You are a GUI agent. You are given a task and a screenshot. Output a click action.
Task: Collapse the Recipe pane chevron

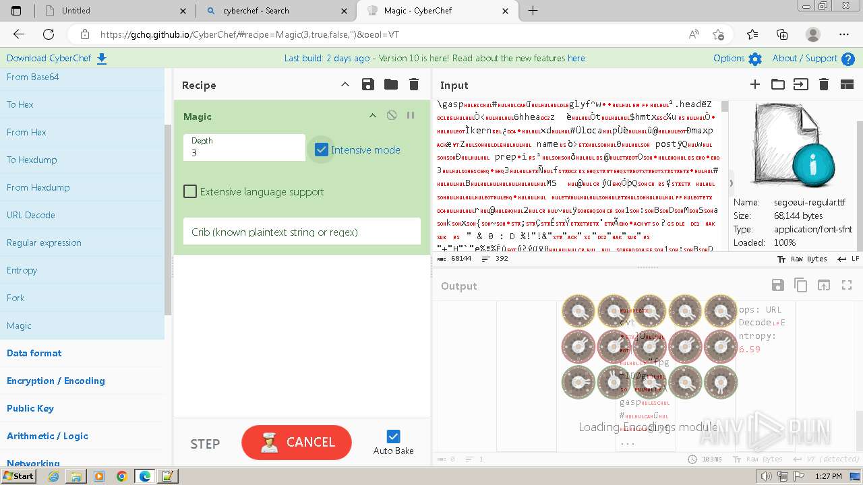point(345,84)
